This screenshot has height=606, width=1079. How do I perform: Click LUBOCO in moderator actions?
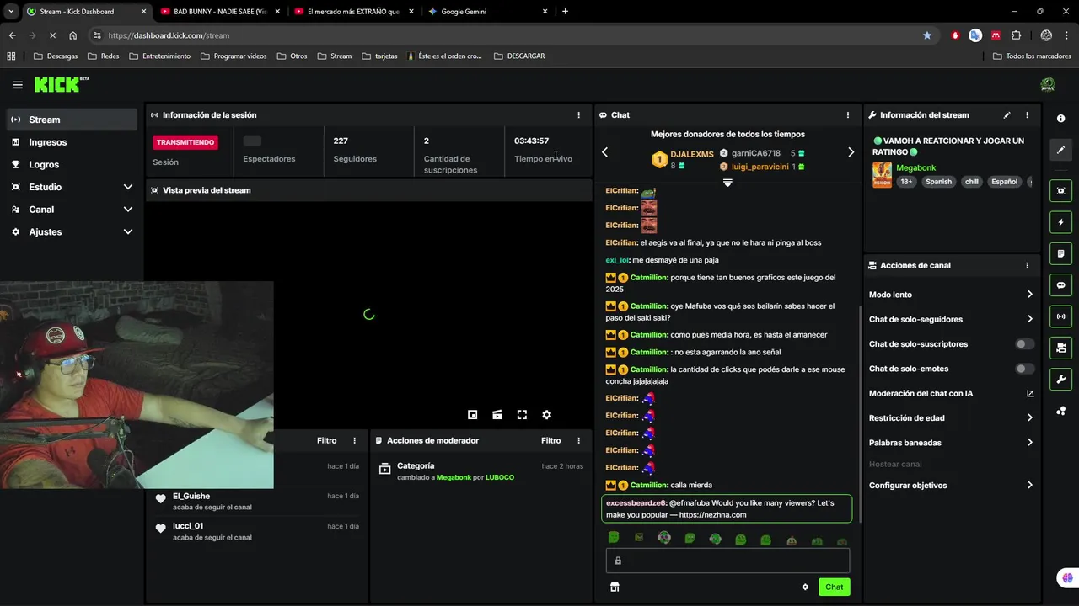point(500,477)
